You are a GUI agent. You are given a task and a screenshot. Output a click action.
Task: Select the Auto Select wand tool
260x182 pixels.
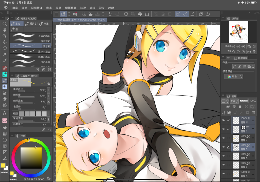coord(5,54)
